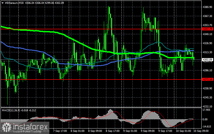Select the OHLC values 4306.04 4306.04 4299.06 4302.09
The height and width of the screenshot is (134, 214).
44,3
